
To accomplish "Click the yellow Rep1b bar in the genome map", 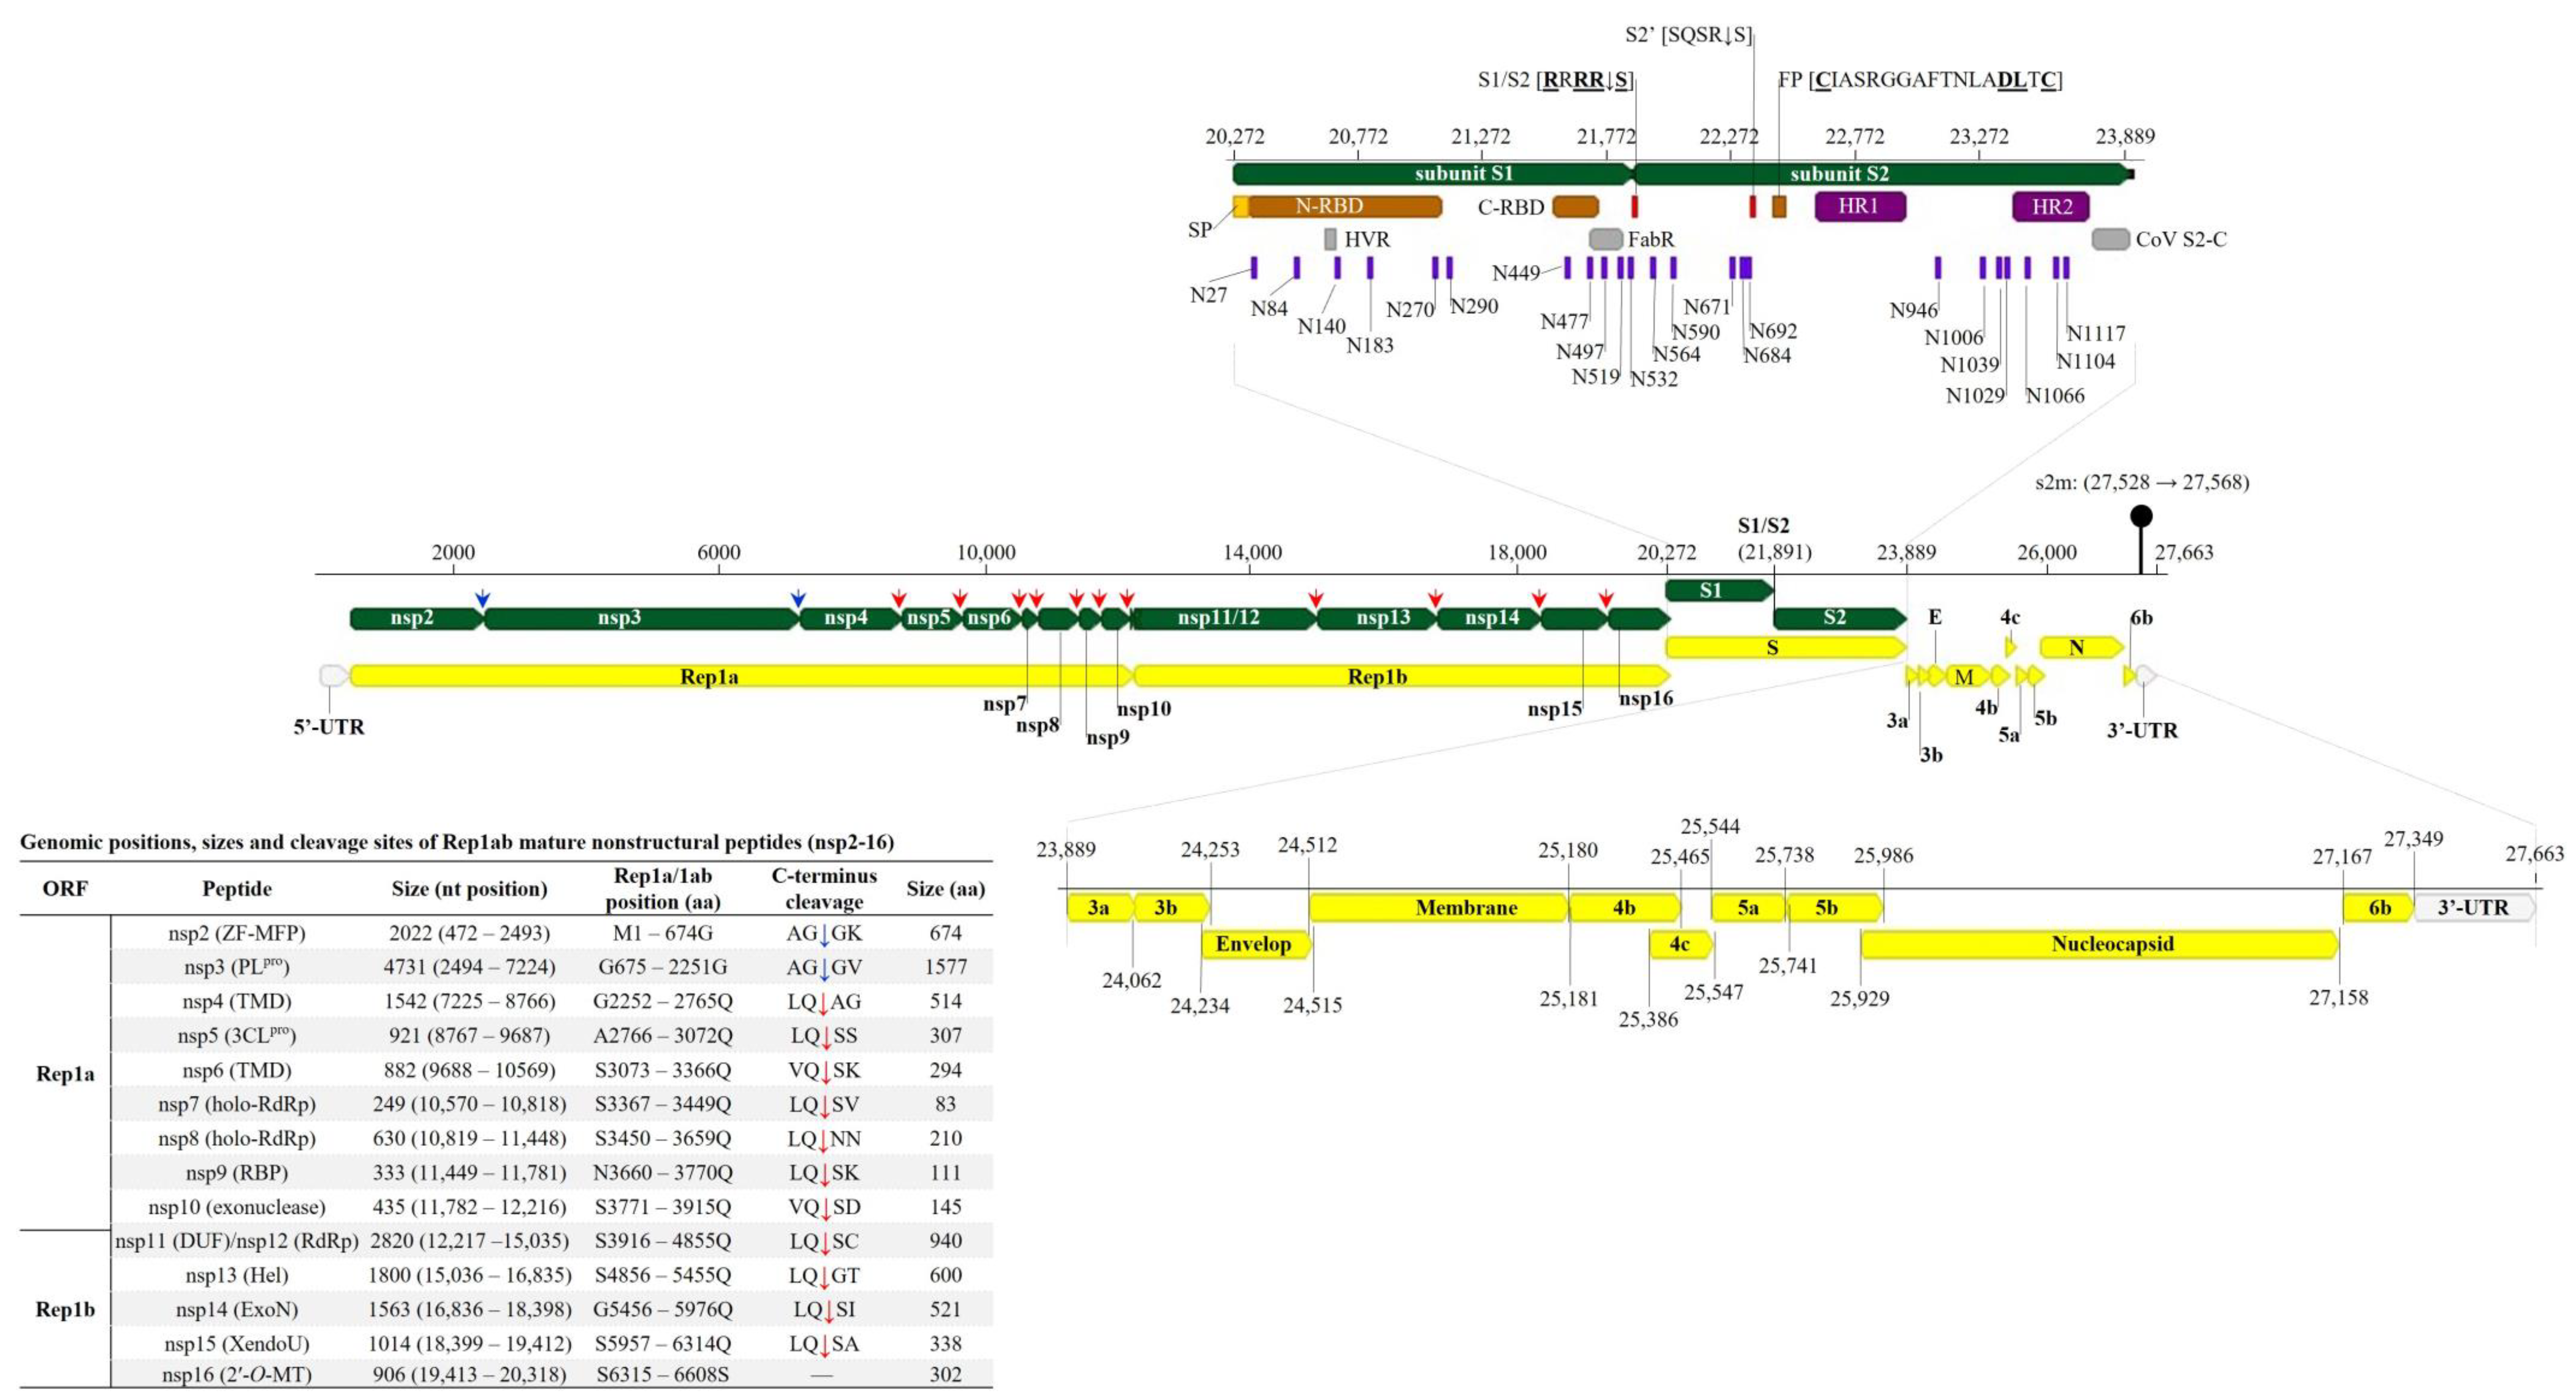I will [x=1402, y=677].
